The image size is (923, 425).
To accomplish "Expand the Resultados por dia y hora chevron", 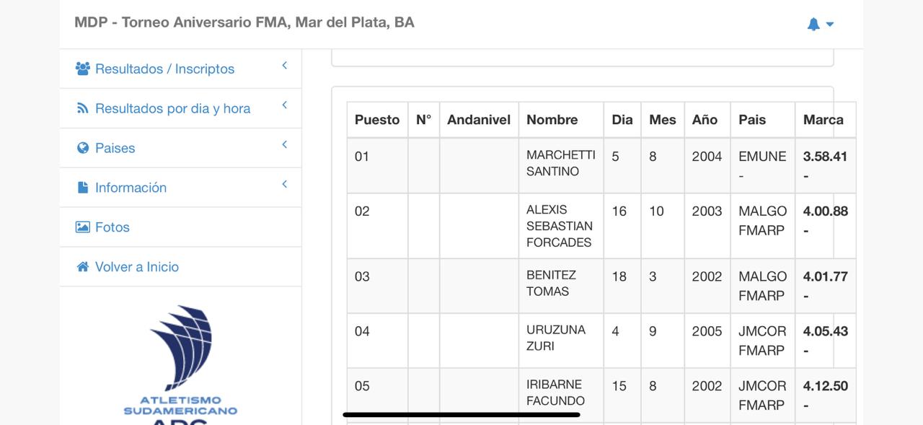I will [x=285, y=105].
